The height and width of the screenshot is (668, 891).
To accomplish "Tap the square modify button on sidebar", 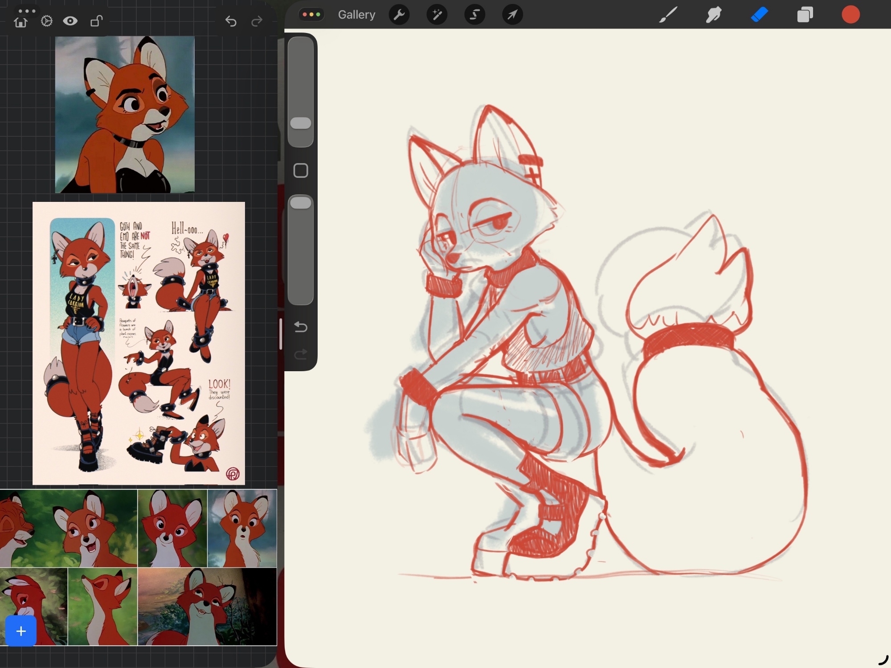I will [x=301, y=170].
